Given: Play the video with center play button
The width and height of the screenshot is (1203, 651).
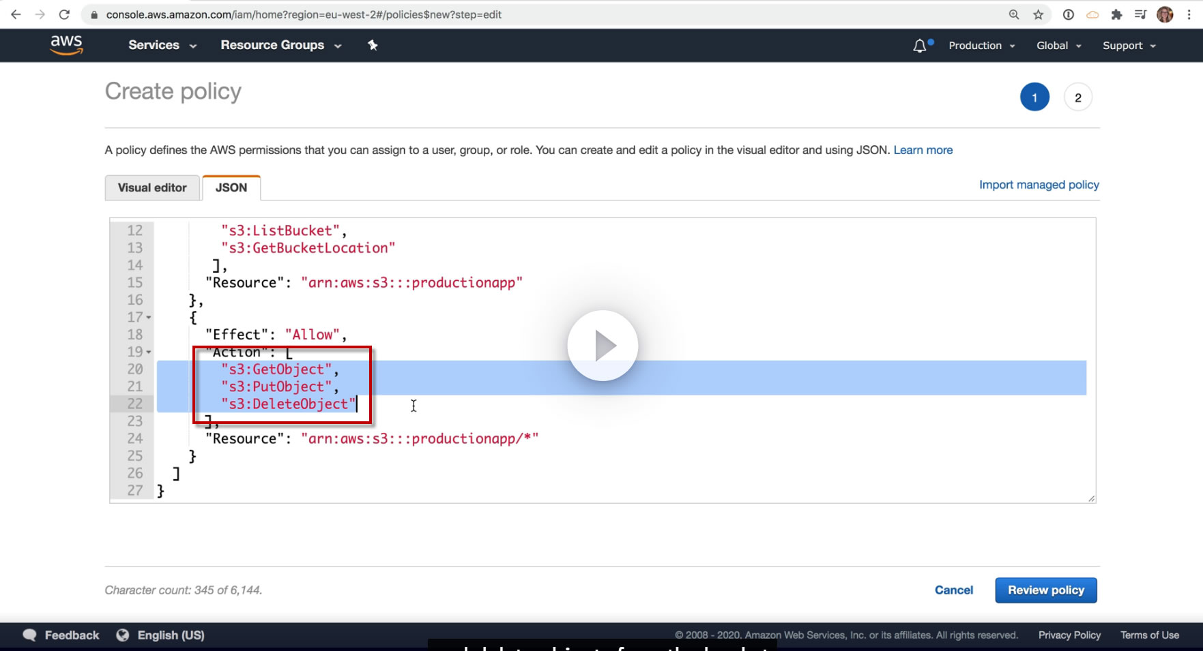Looking at the screenshot, I should pos(603,346).
